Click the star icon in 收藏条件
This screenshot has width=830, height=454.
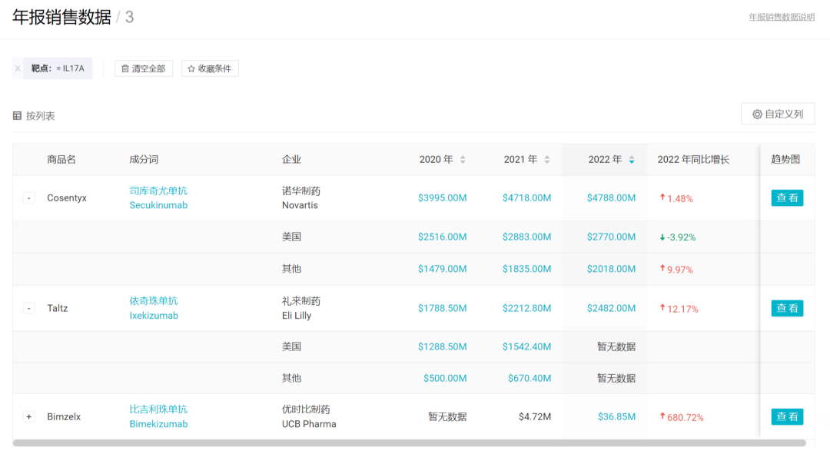coord(191,69)
